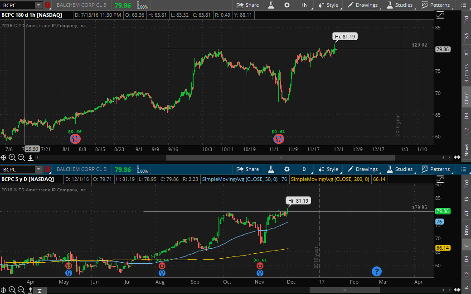Screen dimensions: 471x294
Task: Open Style menu in lower chart
Action: [328, 169]
